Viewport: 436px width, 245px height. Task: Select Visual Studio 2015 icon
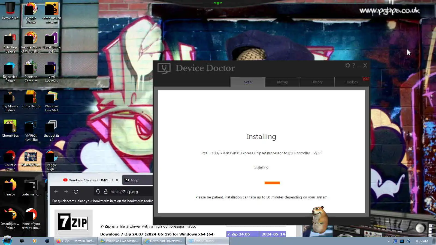[52, 42]
